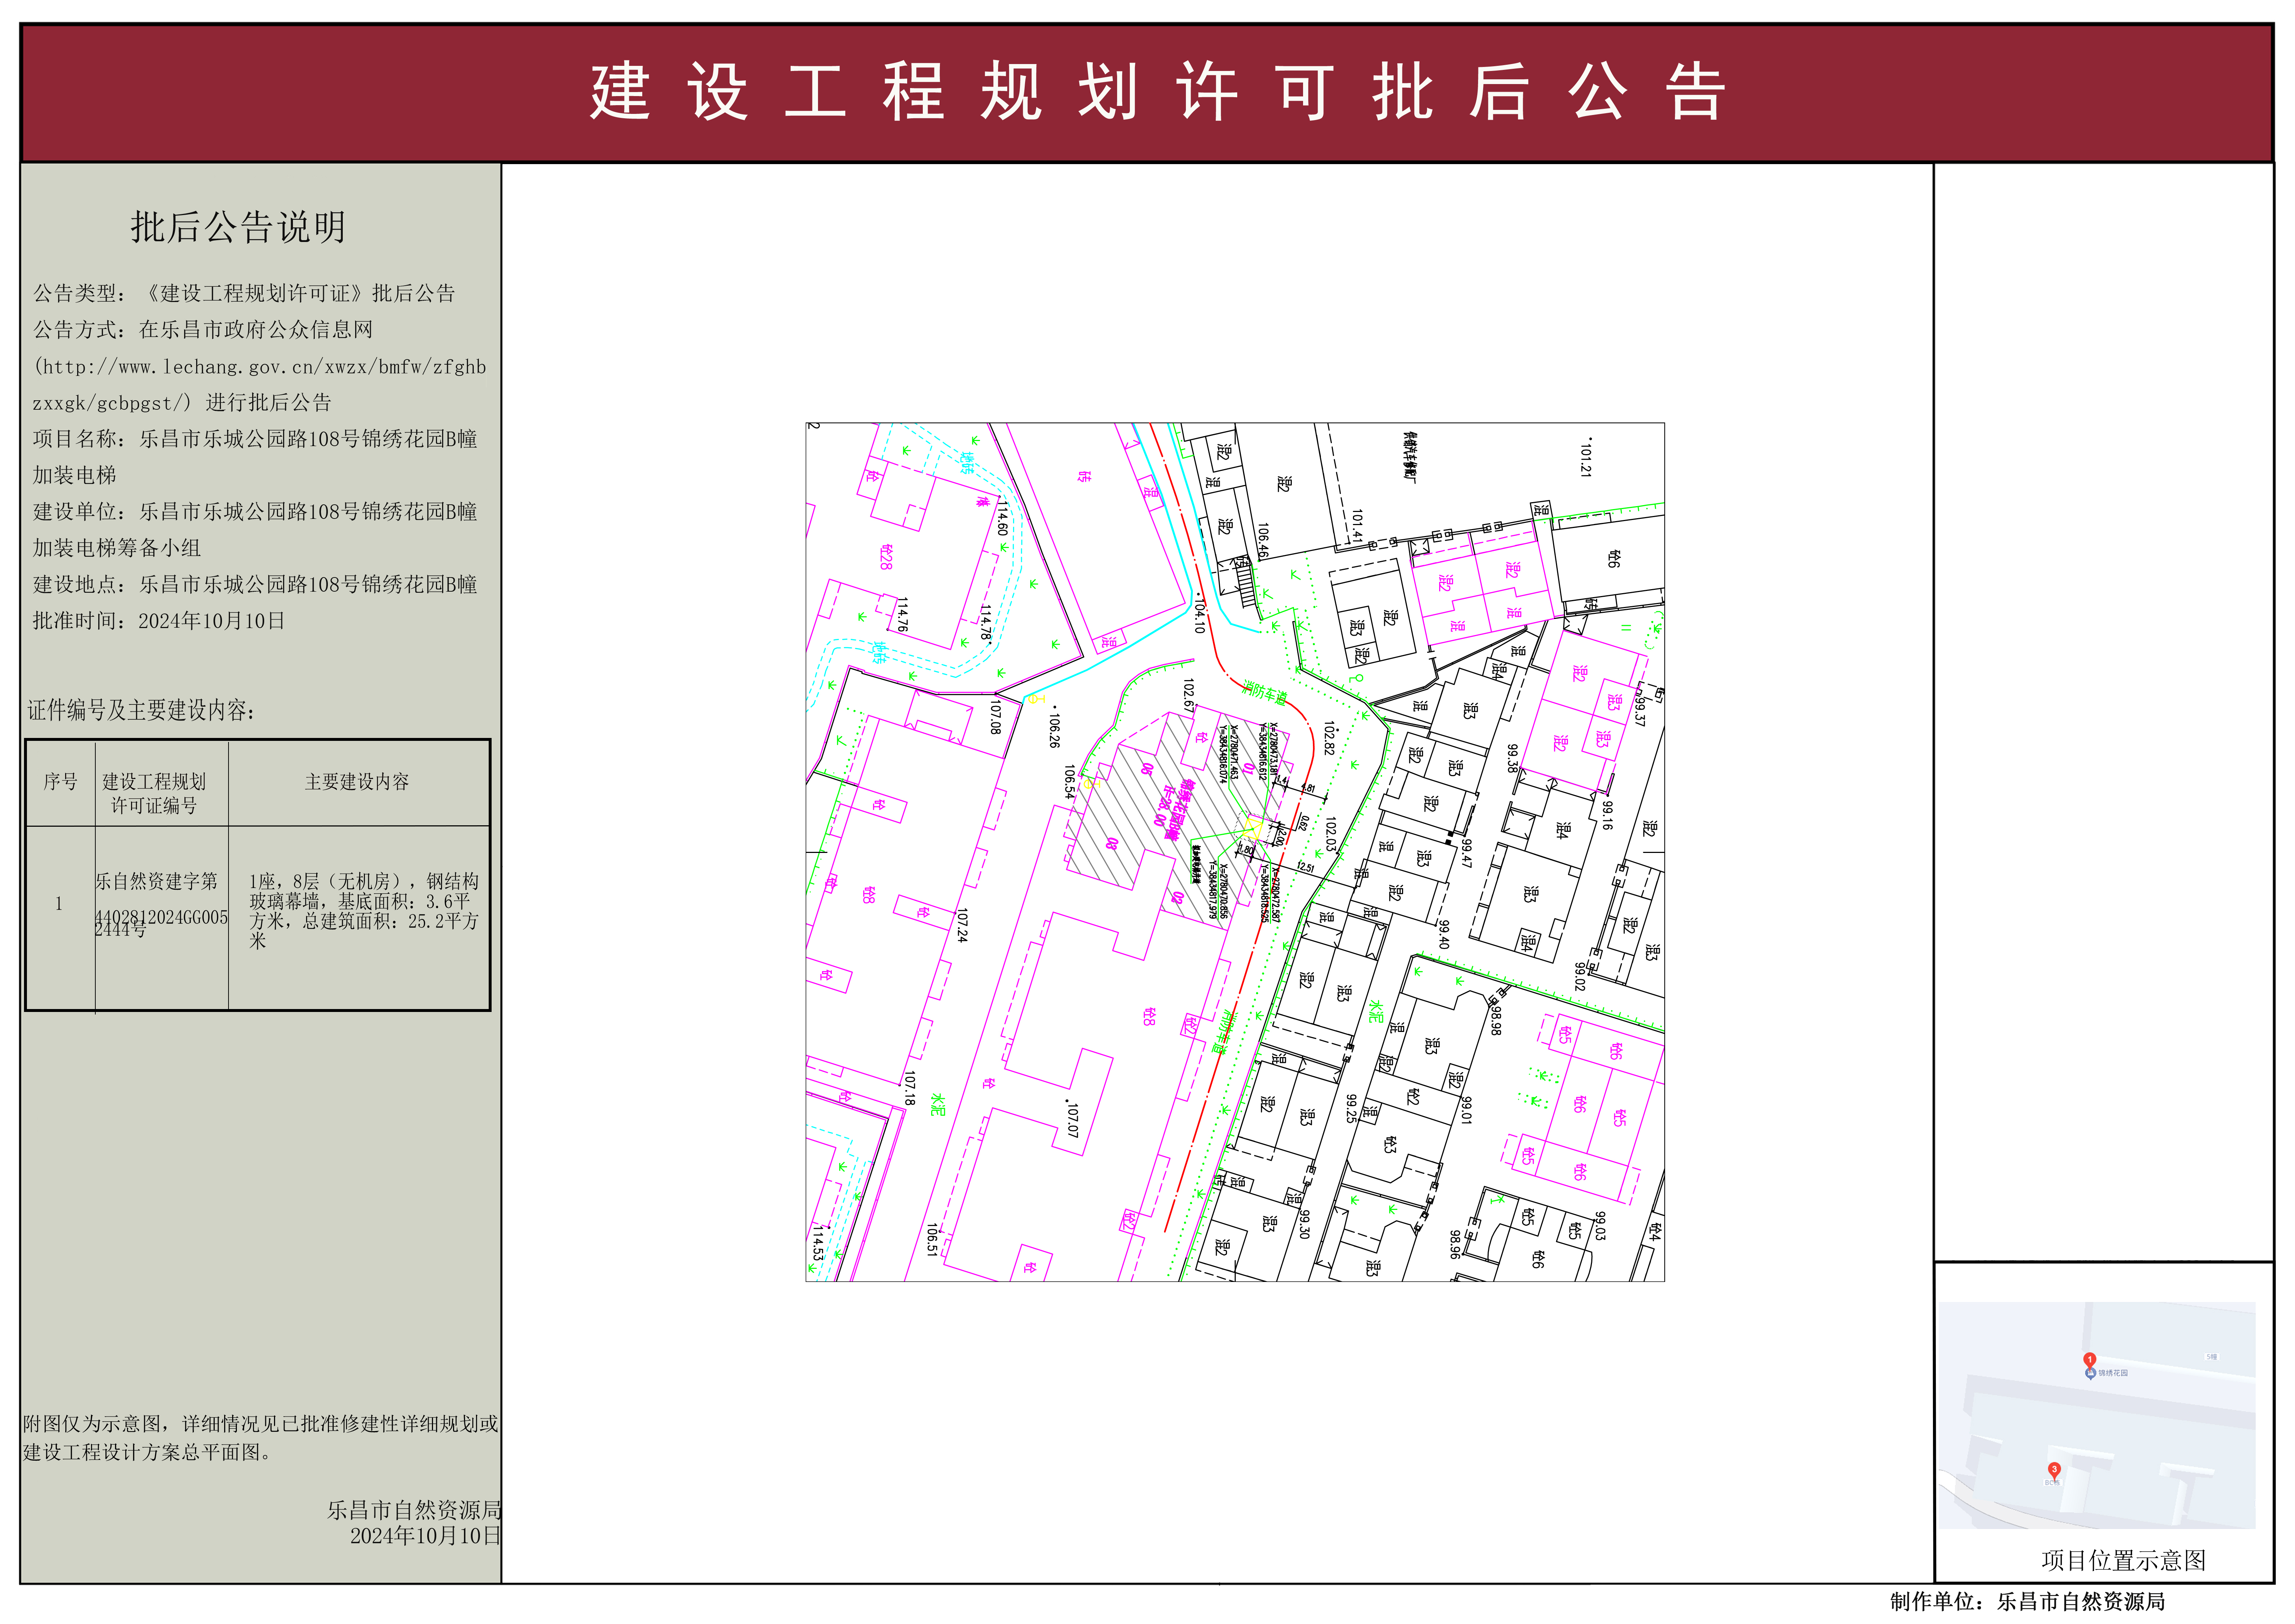Click the 项目名称 line
This screenshot has height=1624, width=2295.
[x=255, y=438]
